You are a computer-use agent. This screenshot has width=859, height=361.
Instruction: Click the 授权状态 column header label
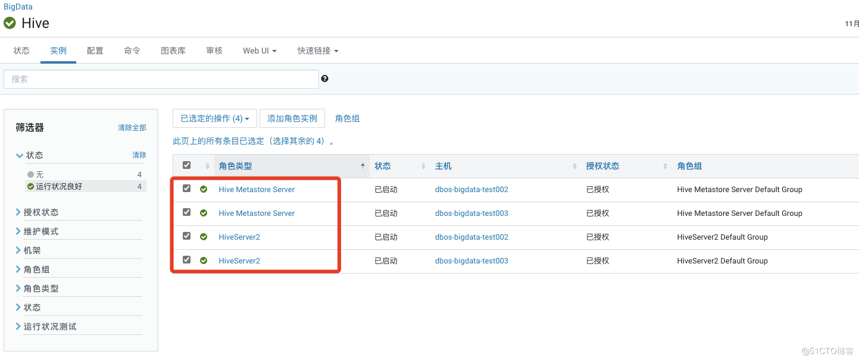pos(602,166)
